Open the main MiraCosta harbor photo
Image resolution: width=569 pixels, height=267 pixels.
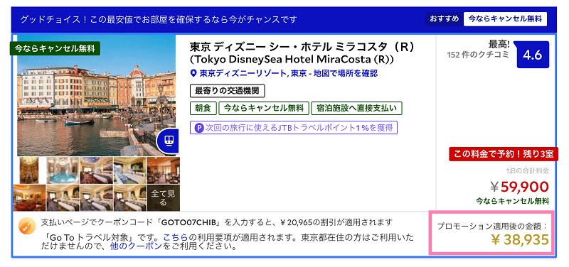96,95
